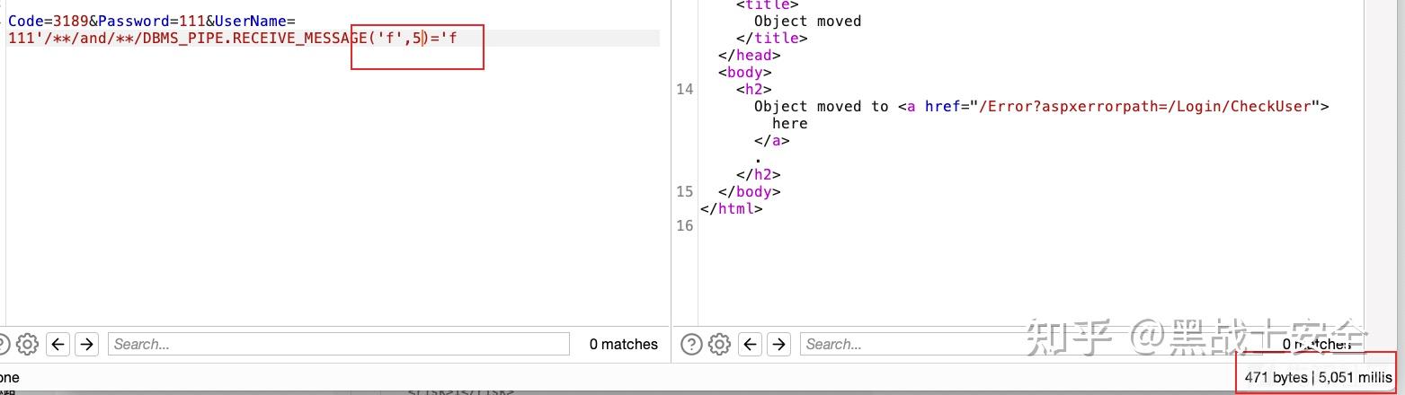Click the '471 bytes | 5,051 millis' status text
The height and width of the screenshot is (395, 1405).
tap(1319, 378)
